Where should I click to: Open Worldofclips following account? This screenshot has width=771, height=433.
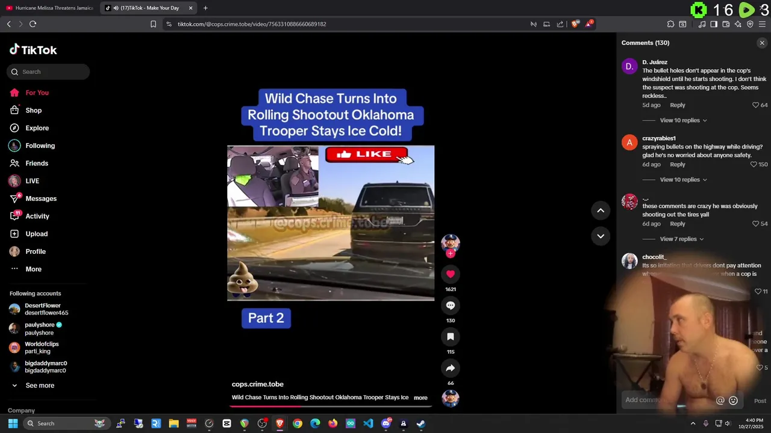tap(34, 348)
